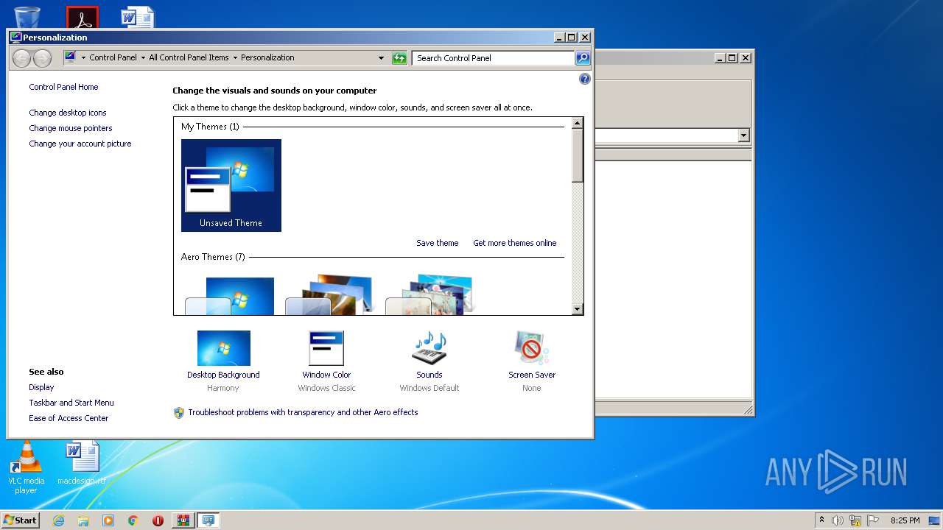This screenshot has height=530, width=943.
Task: Click the Help question mark icon
Action: point(585,79)
